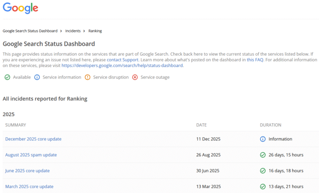Screen dimensions: 319x193
Task: Open the contact Support link
Action: tap(122, 60)
